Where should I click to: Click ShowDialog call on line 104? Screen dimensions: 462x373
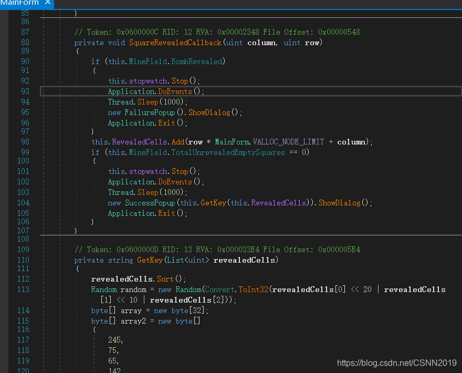pos(340,203)
